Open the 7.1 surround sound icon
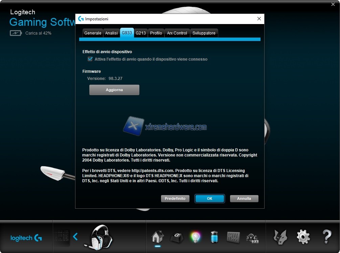Viewport: 340px width, 253px height. click(x=252, y=237)
